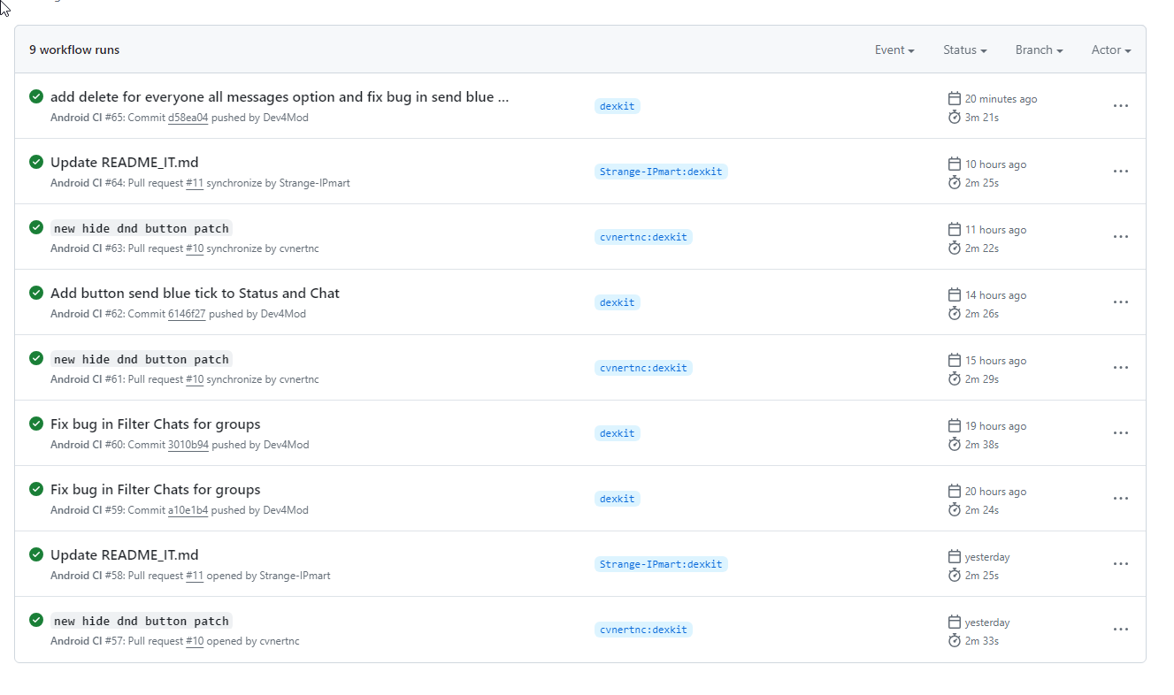Open commit 3010b94 link
The width and height of the screenshot is (1174, 695).
(x=188, y=445)
